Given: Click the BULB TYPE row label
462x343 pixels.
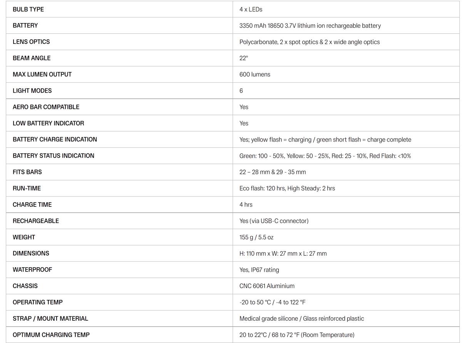Looking at the screenshot, I should coord(28,9).
